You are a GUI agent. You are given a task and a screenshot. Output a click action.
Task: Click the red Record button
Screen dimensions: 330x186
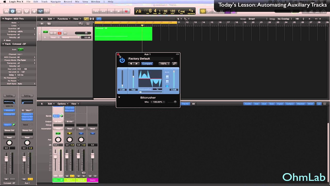click(126, 11)
